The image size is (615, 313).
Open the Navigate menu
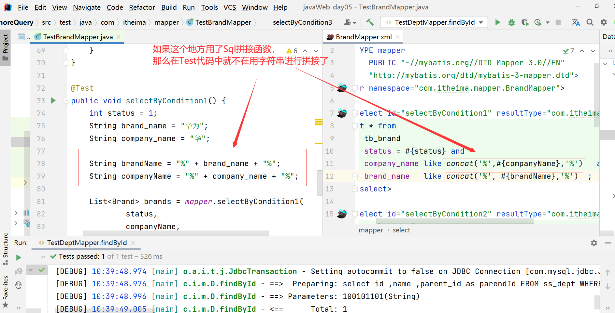(87, 7)
